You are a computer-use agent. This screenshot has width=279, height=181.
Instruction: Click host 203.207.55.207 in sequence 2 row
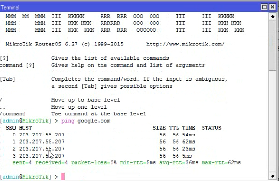pos(42,149)
